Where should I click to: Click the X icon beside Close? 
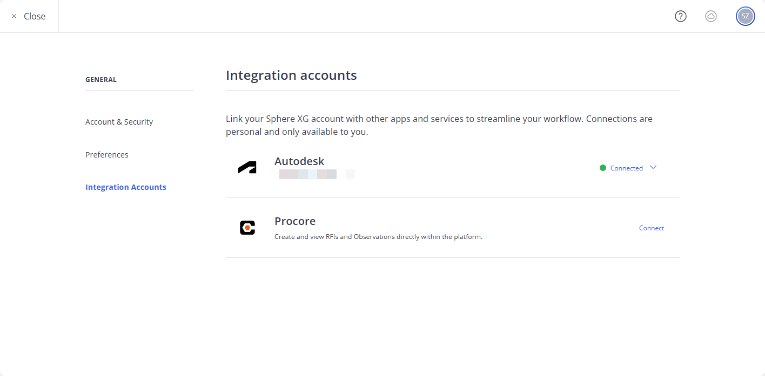tap(14, 16)
